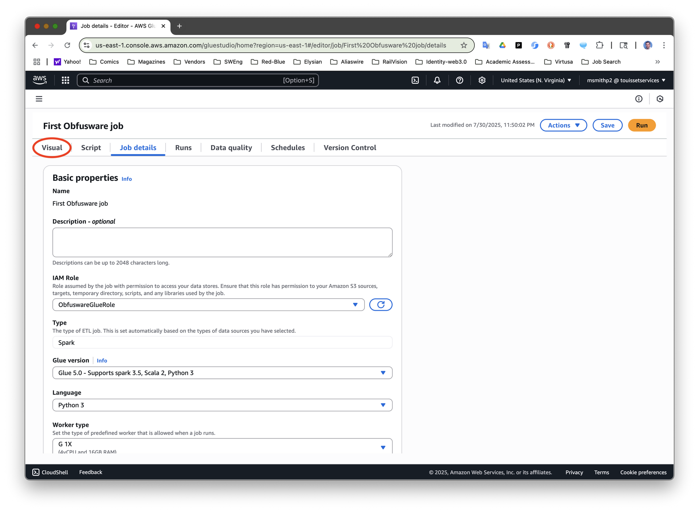Expand the Worker type dropdown showing G 1X
The width and height of the screenshot is (699, 513).
pyautogui.click(x=222, y=446)
